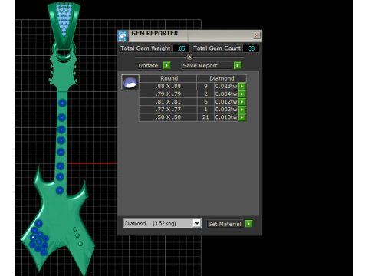
Task: Click the Total Gem Count label
Action: [x=217, y=48]
